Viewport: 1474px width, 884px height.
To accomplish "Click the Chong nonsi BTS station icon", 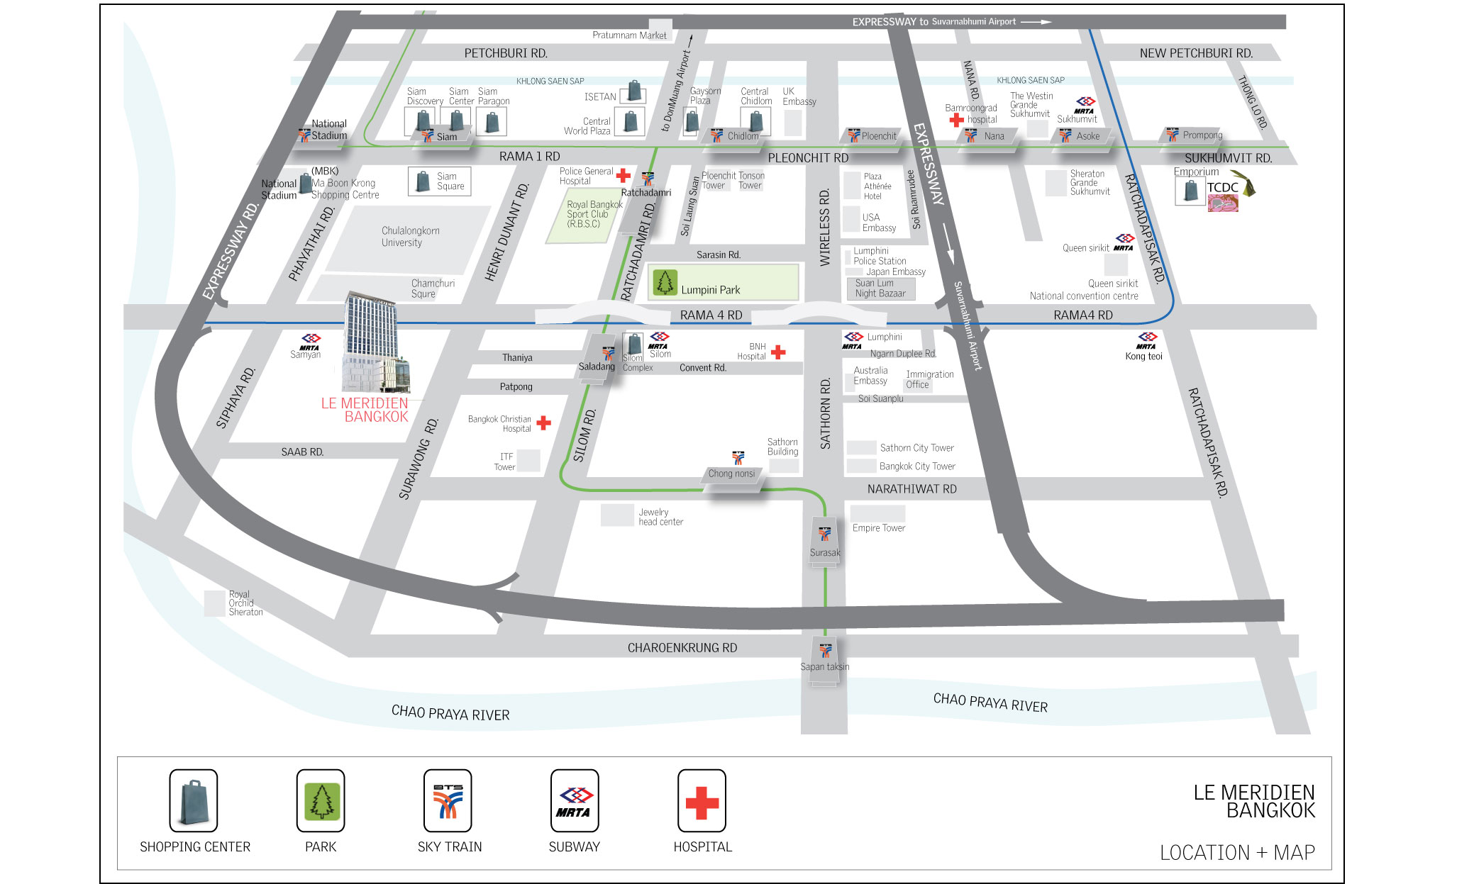I will pos(738,457).
